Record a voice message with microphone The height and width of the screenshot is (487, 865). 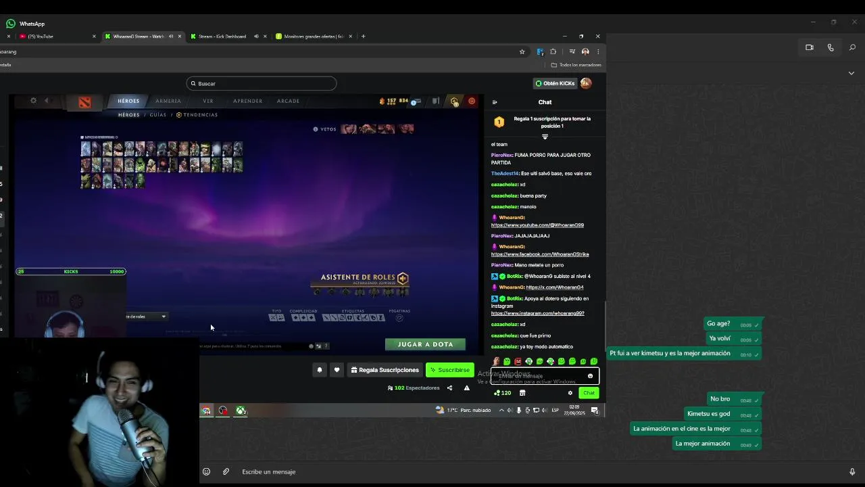click(852, 471)
